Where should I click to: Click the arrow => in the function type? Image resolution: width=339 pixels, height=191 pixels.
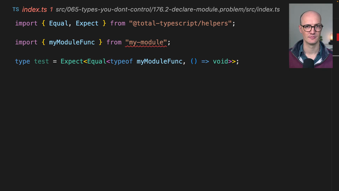click(205, 62)
